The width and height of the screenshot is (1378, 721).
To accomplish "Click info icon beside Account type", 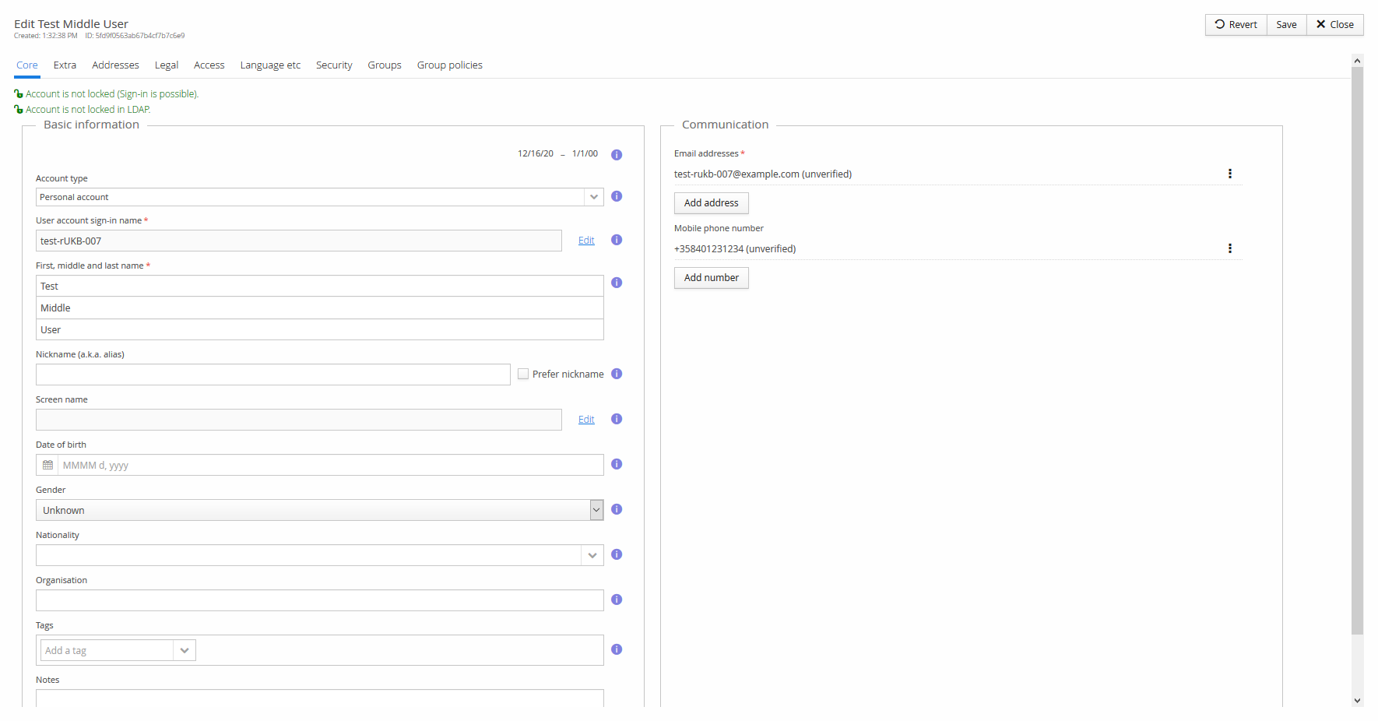I will [x=617, y=196].
